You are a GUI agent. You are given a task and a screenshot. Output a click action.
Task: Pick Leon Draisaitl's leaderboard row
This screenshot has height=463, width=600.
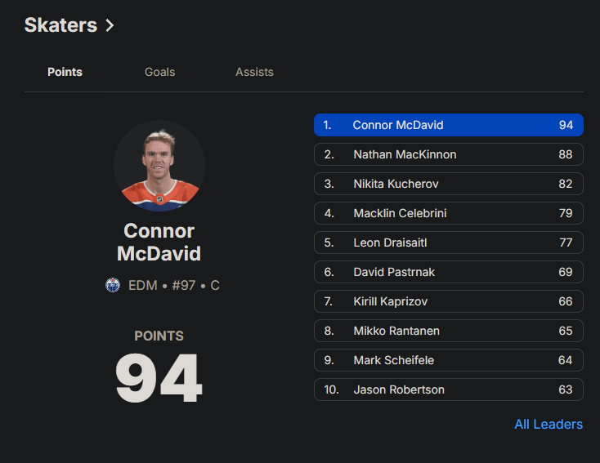(448, 243)
